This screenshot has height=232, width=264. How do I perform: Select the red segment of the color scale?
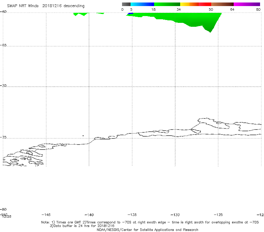(x=205, y=4)
